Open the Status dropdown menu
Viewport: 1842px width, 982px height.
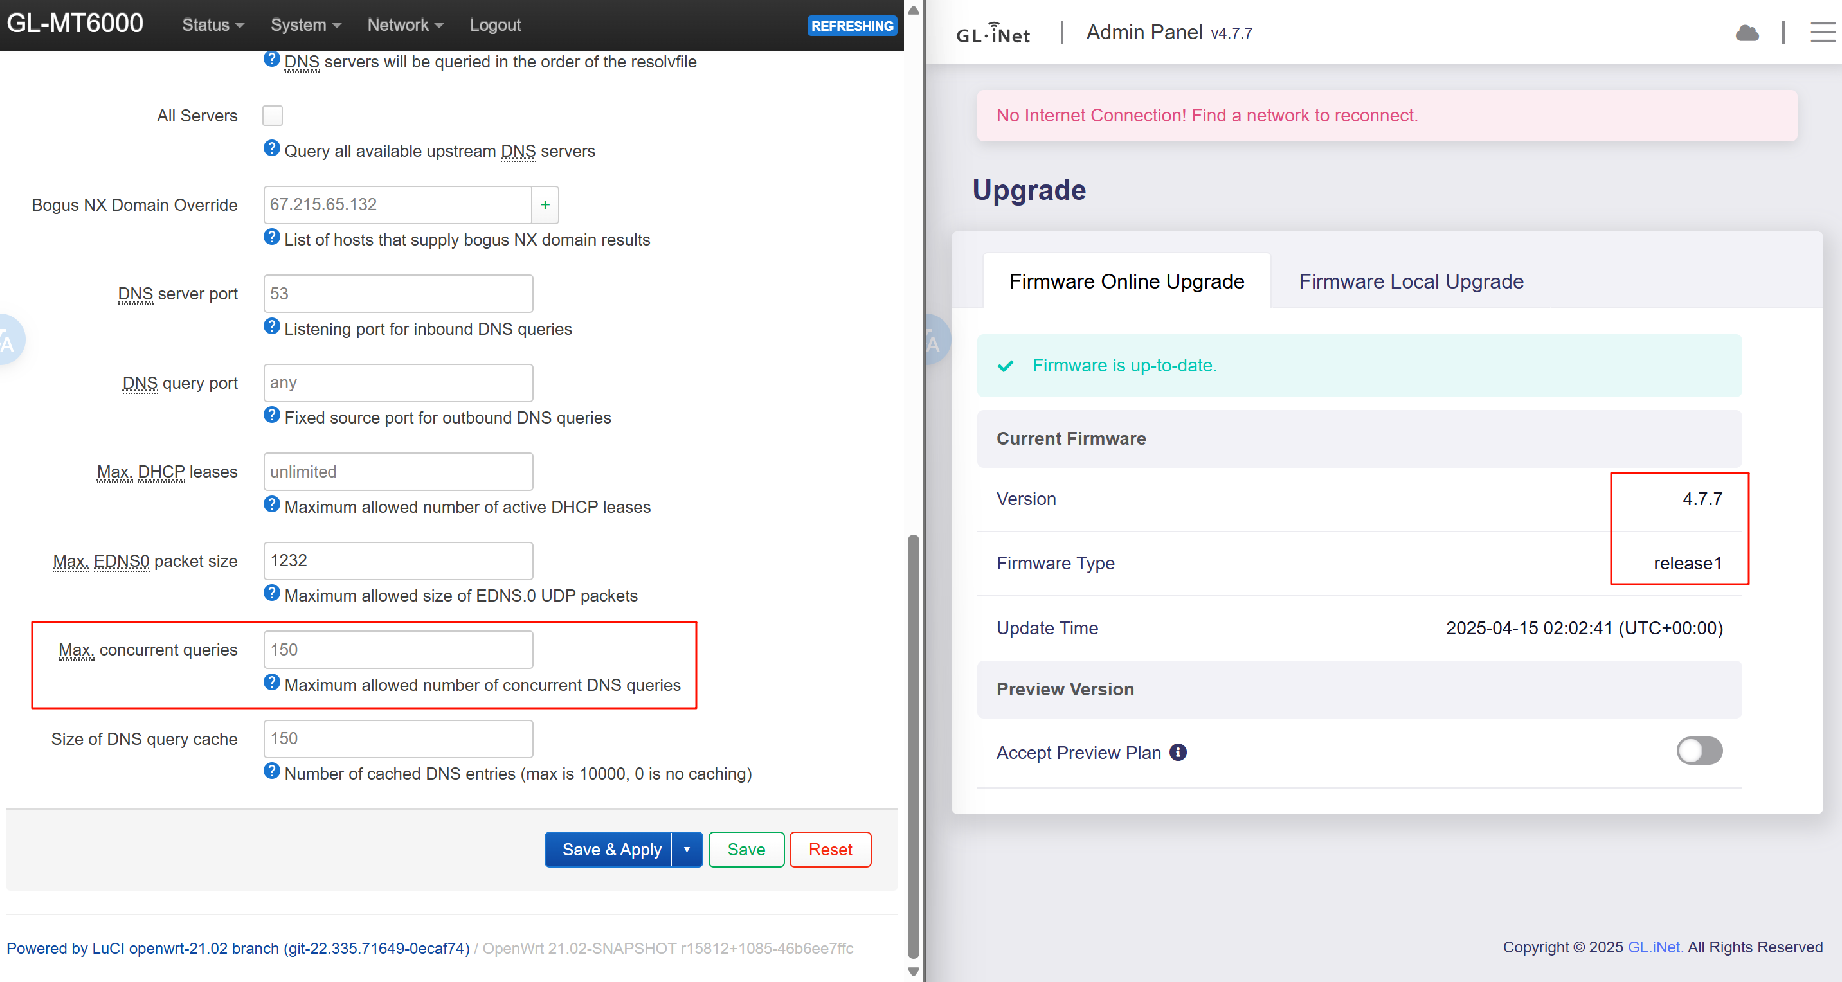(x=212, y=25)
